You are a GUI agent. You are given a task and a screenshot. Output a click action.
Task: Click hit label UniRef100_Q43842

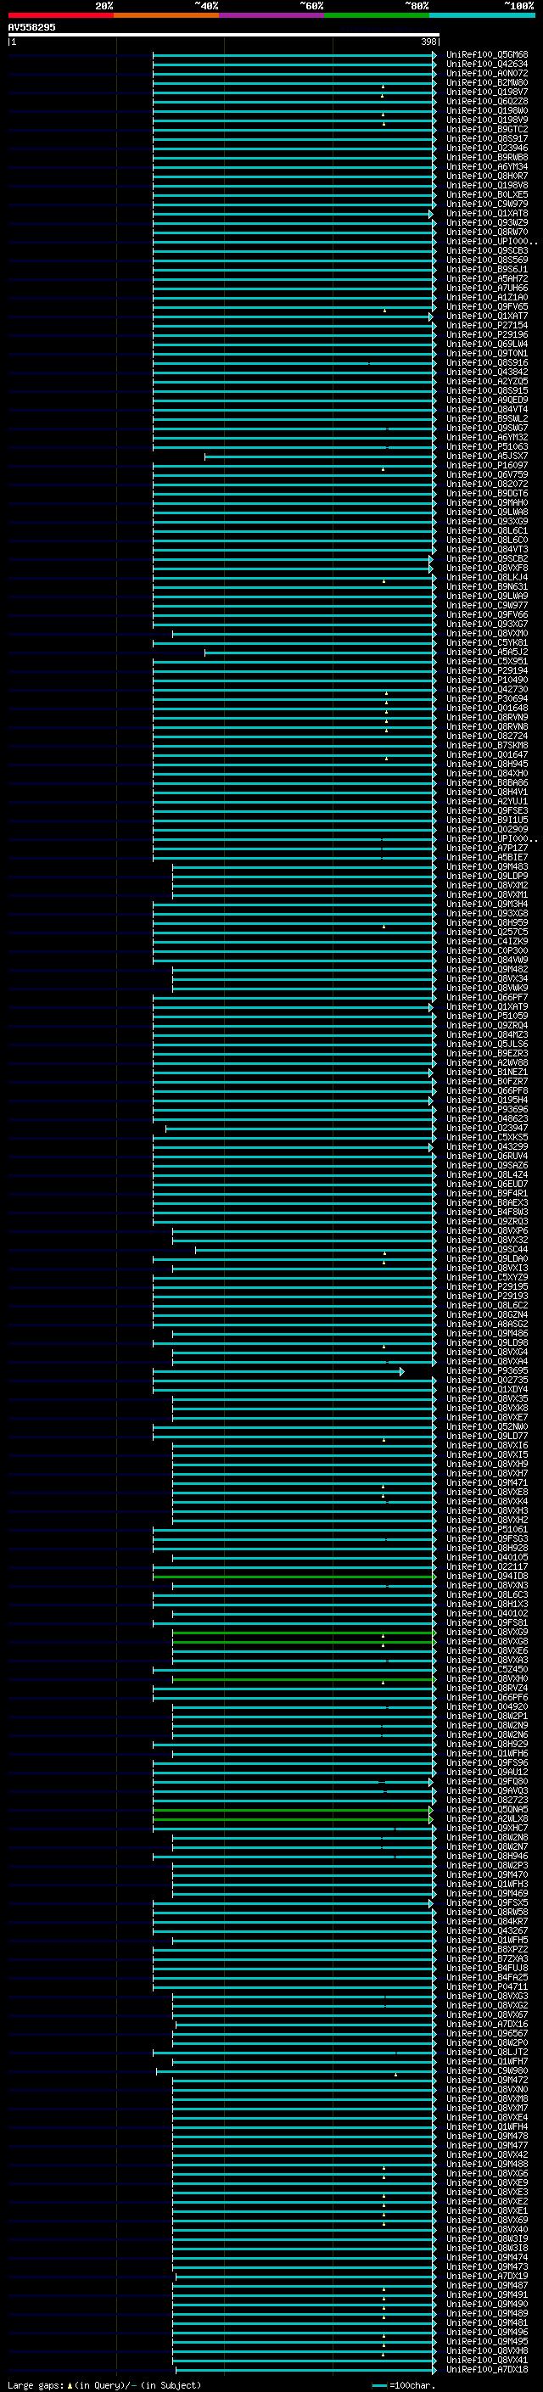487,373
